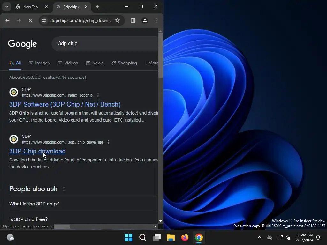The height and width of the screenshot is (245, 327).
Task: Open People also ask options menu
Action: [x=64, y=189]
